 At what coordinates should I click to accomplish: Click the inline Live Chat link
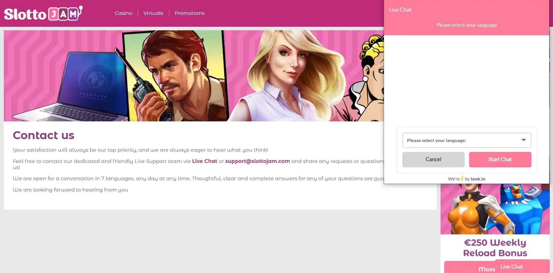pos(205,161)
